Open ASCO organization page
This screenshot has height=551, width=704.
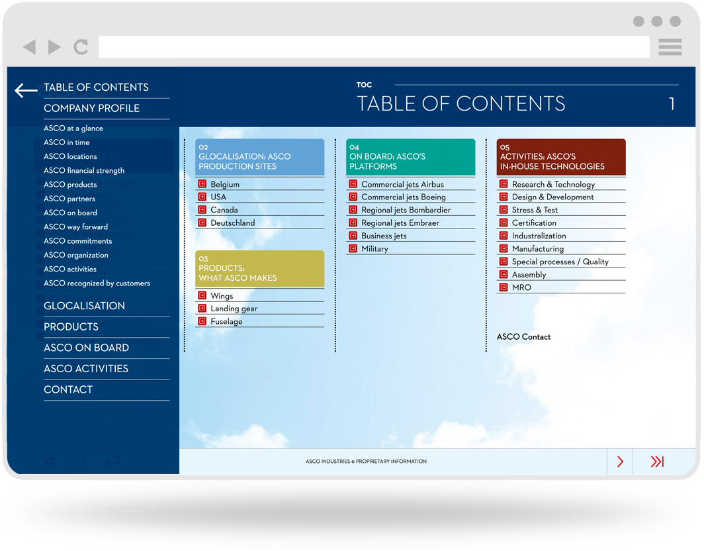tap(76, 255)
